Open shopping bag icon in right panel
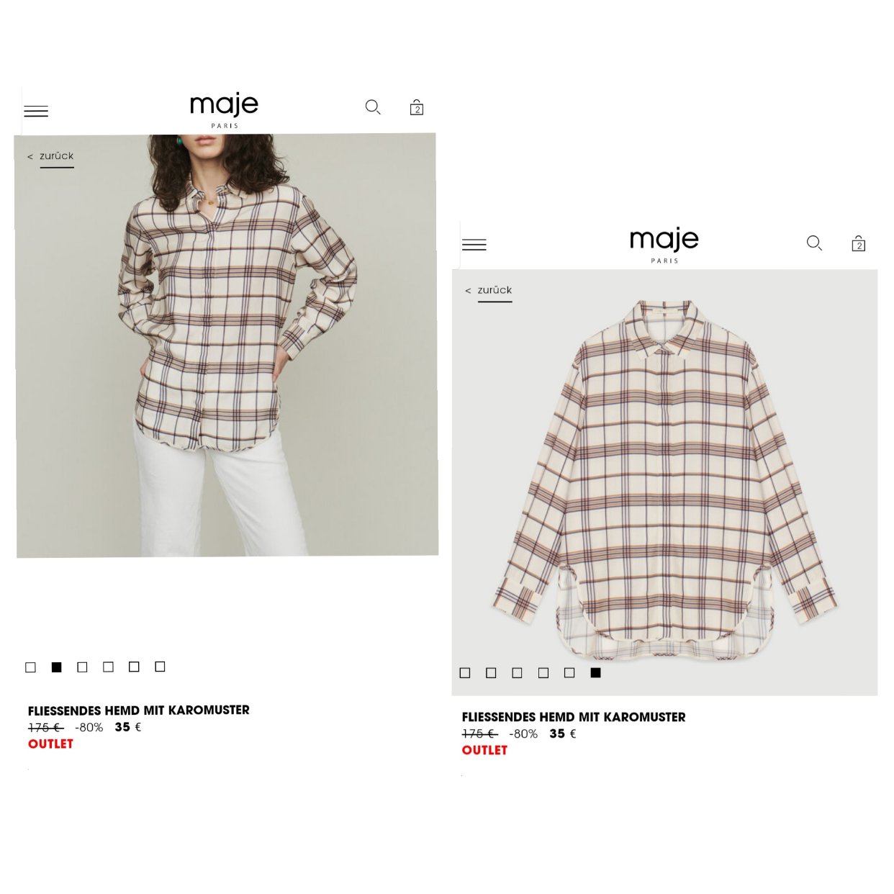894x894 pixels. point(858,243)
